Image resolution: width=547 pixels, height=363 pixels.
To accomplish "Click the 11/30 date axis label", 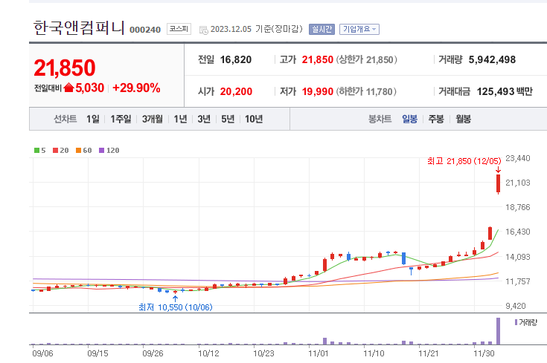I will [484, 353].
